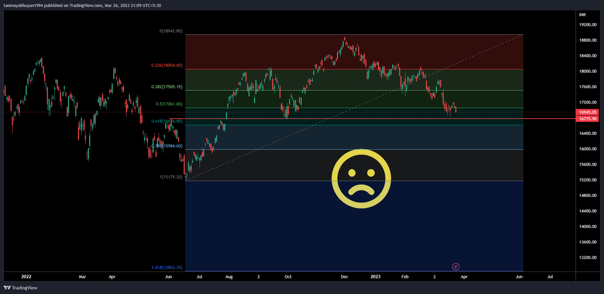Select the 0.5(17061.00) Fibonacci level label

pos(169,104)
